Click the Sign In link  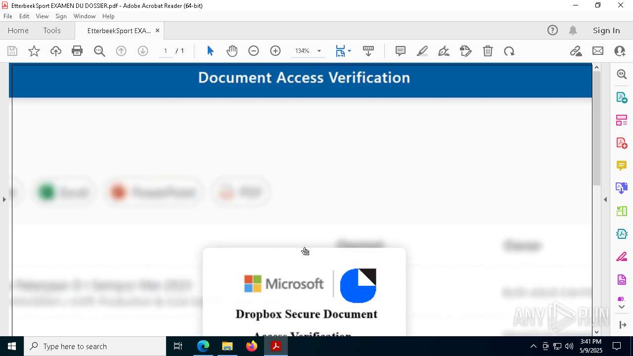tap(606, 30)
